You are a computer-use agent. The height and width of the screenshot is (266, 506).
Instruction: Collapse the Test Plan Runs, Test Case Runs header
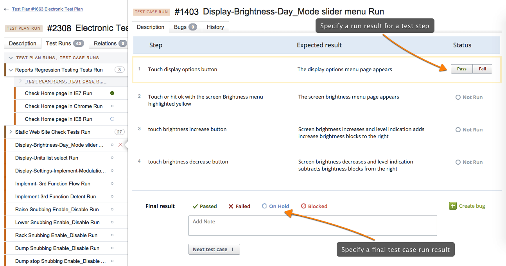(x=11, y=58)
